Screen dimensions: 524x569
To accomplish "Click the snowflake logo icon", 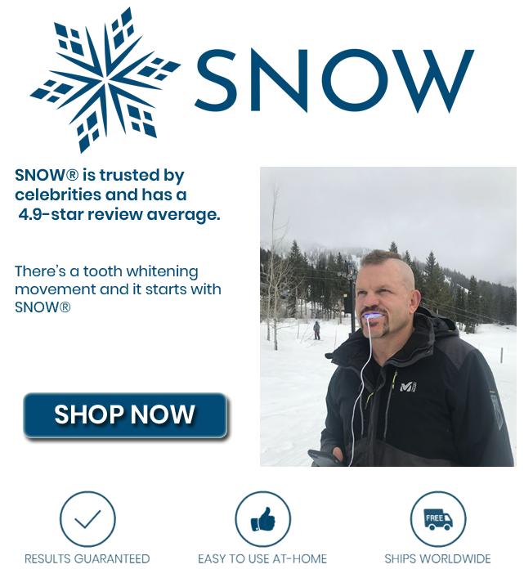I will point(105,80).
